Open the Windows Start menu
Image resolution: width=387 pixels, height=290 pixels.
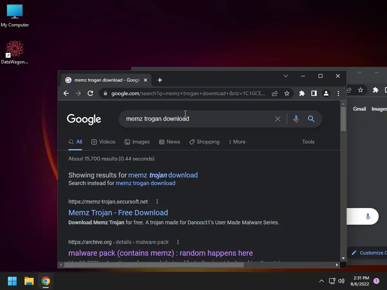coord(12,281)
